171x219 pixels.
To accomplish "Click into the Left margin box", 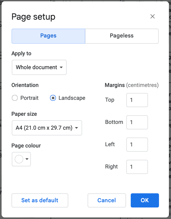I will click(x=137, y=145).
